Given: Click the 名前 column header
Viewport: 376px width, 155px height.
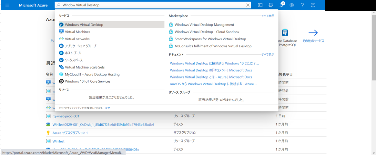Looking at the screenshot, I should (49, 74).
